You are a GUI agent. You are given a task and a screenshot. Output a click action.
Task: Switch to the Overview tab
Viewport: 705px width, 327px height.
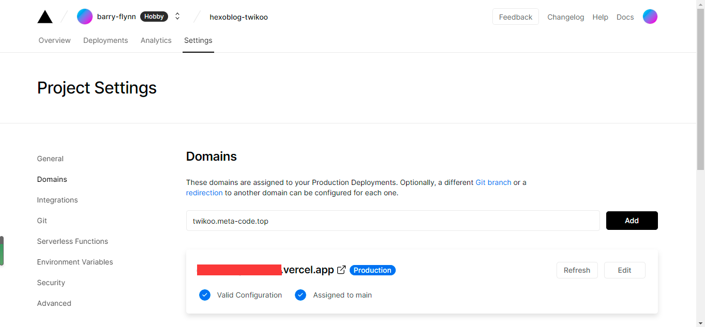(54, 40)
